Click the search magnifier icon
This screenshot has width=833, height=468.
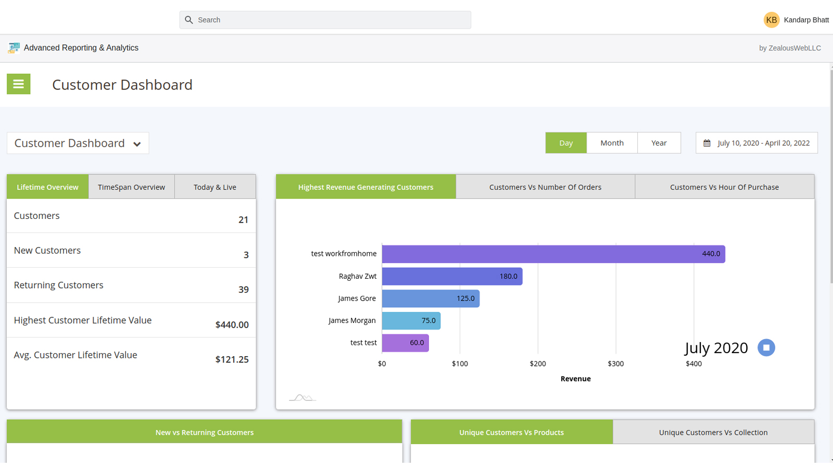[190, 19]
